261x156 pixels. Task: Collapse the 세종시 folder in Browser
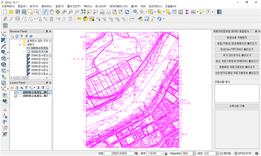click(20, 45)
